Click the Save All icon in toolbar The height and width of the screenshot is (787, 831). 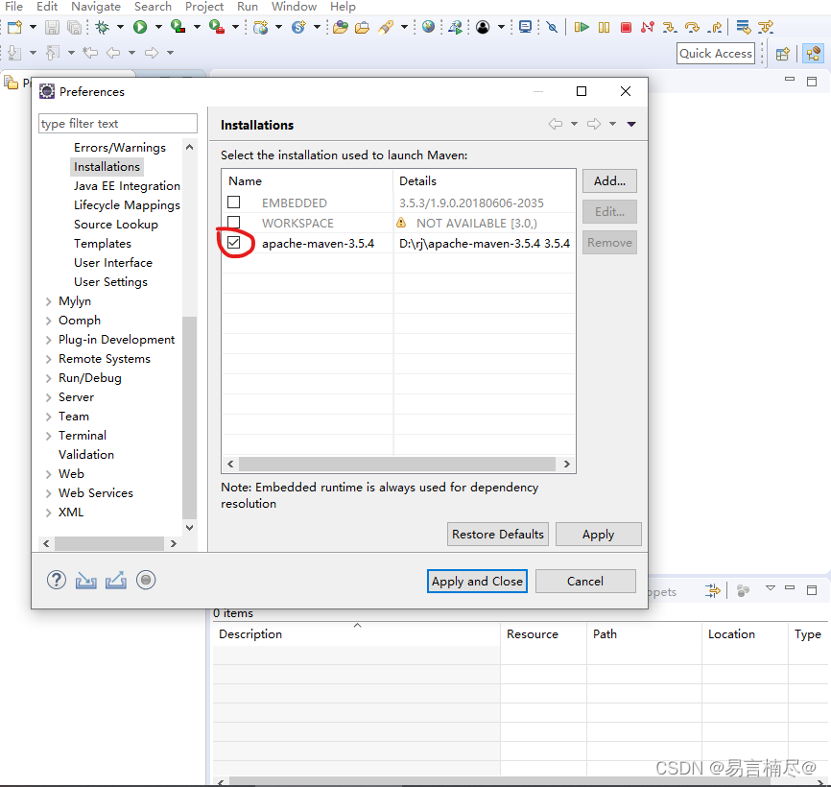[x=75, y=27]
